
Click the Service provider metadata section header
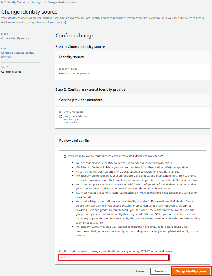80,99
